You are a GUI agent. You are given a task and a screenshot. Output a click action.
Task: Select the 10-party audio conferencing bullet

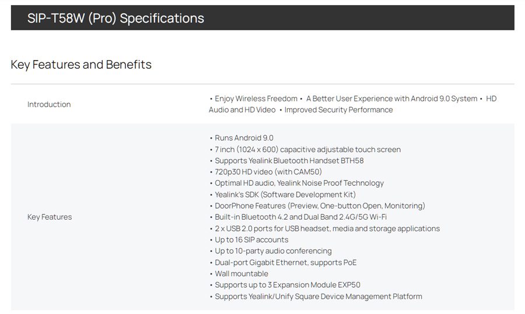pyautogui.click(x=273, y=251)
